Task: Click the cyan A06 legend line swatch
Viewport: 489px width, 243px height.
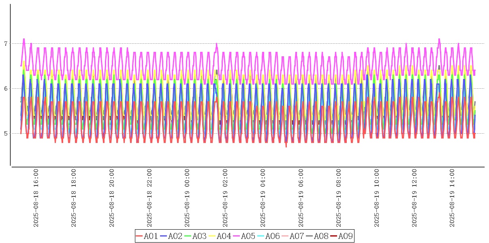Action: pyautogui.click(x=261, y=236)
